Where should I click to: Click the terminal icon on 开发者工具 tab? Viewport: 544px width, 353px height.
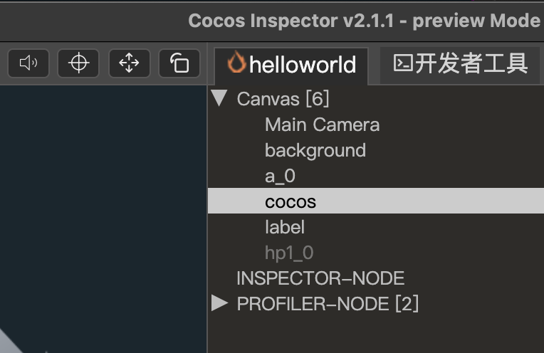[403, 64]
